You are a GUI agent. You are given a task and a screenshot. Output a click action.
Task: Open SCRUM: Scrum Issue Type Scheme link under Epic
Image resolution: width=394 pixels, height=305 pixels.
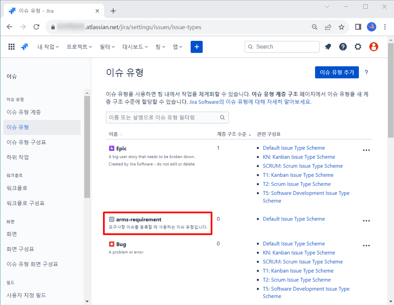(x=303, y=166)
